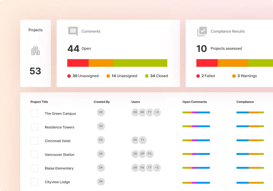
Task: Sort by the Compliance column header
Action: [245, 102]
